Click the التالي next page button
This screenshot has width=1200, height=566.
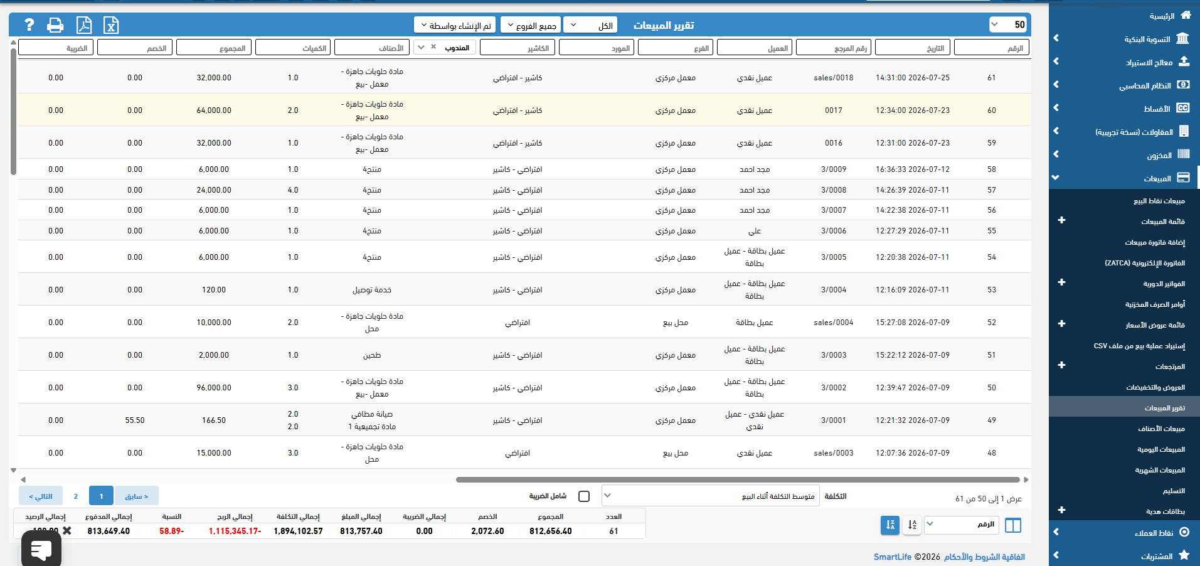tap(41, 496)
